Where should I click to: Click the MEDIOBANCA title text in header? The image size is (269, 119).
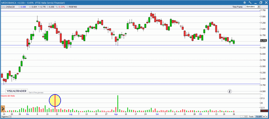[x=9, y=3]
